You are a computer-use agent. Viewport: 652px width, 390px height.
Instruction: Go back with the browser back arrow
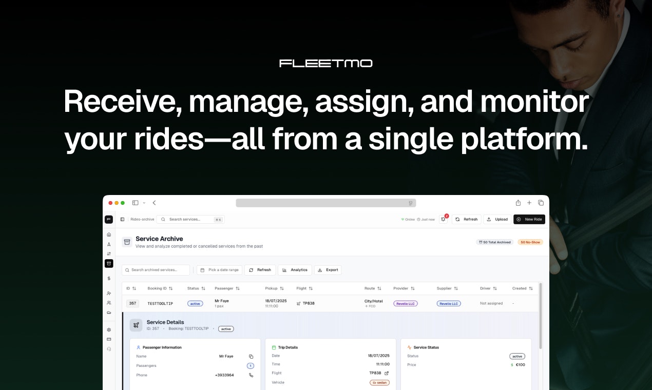click(x=154, y=203)
